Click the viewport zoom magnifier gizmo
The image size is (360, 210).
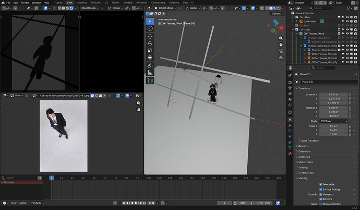tap(281, 38)
